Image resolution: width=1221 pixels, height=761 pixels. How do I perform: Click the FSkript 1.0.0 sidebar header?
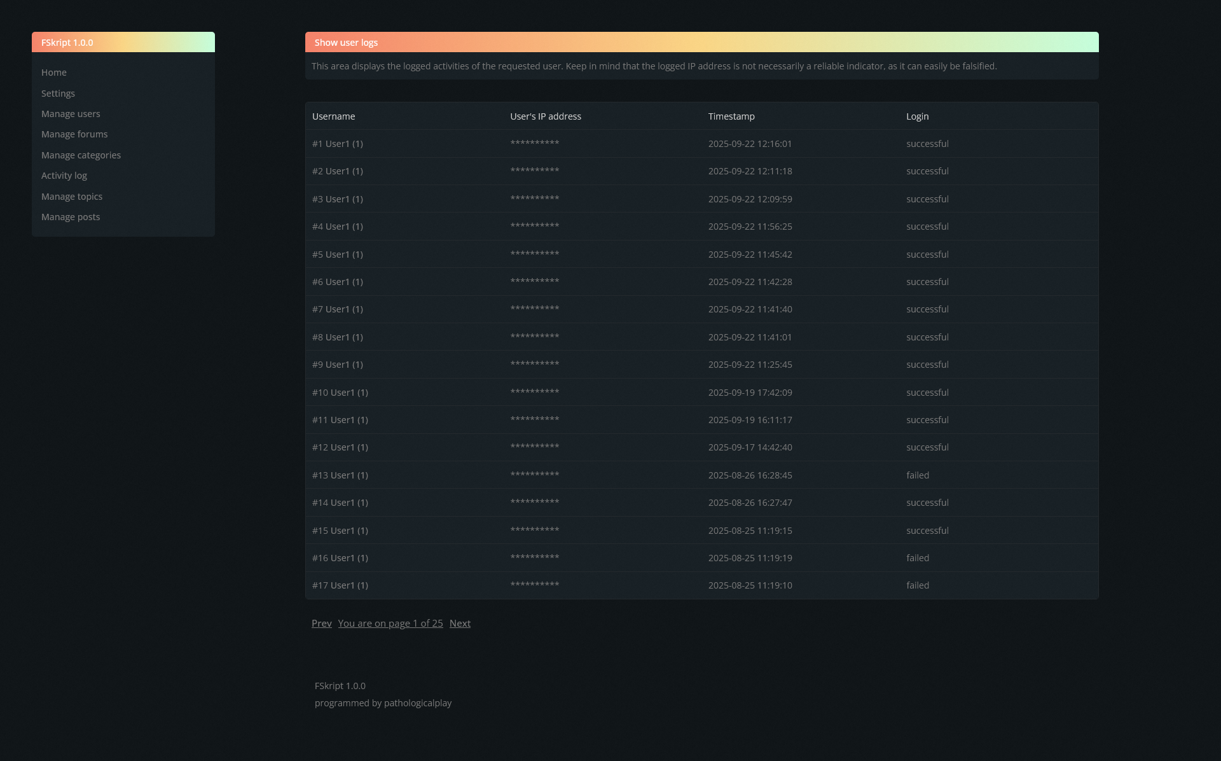(67, 43)
